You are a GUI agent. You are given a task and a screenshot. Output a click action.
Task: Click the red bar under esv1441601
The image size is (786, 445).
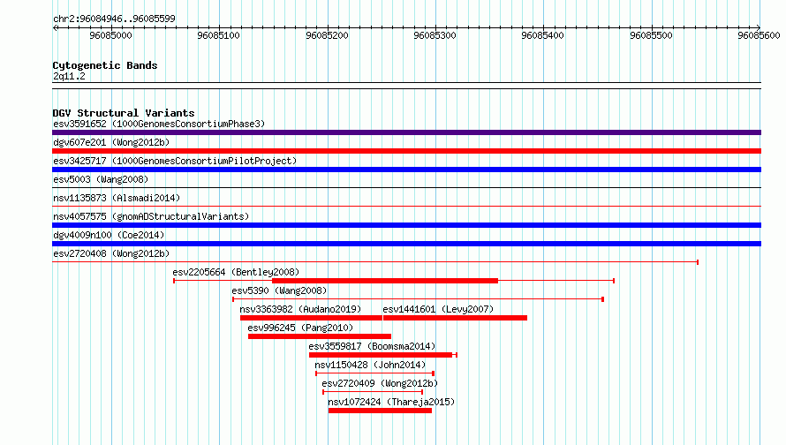[x=455, y=318]
